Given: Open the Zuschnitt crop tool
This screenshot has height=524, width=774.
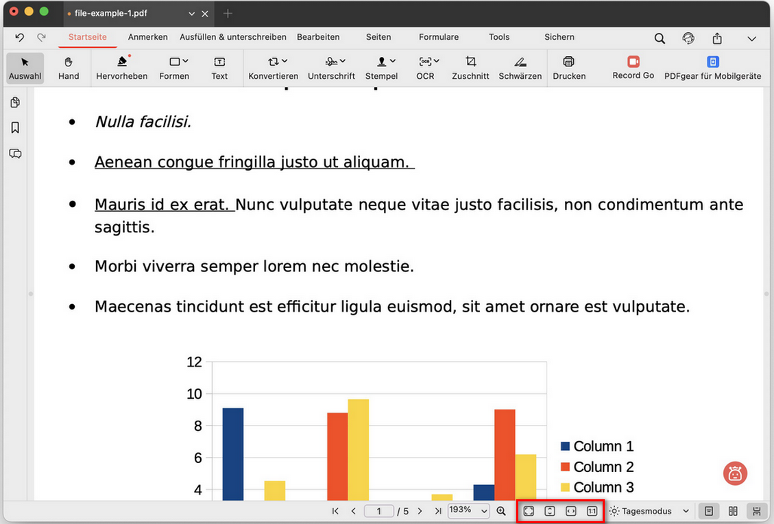Looking at the screenshot, I should 470,68.
